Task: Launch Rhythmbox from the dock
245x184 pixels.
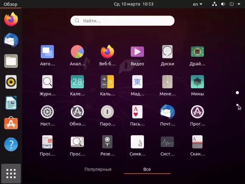Action: click(11, 82)
